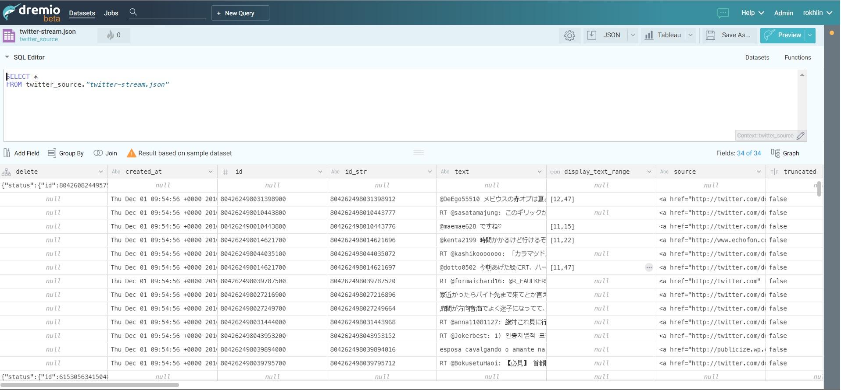The width and height of the screenshot is (841, 390).
Task: Open the source column dropdown
Action: pos(759,172)
